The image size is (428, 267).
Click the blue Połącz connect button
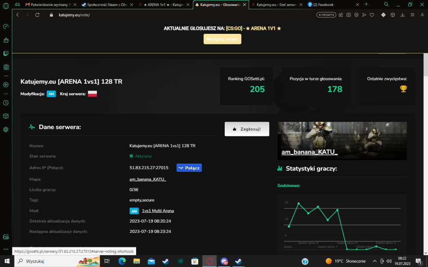click(189, 168)
